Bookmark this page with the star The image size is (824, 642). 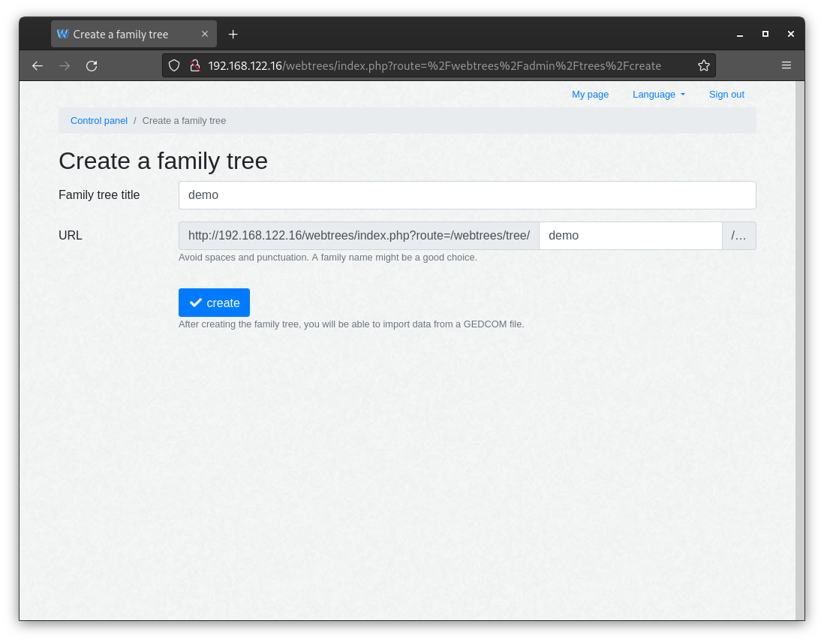(x=703, y=66)
